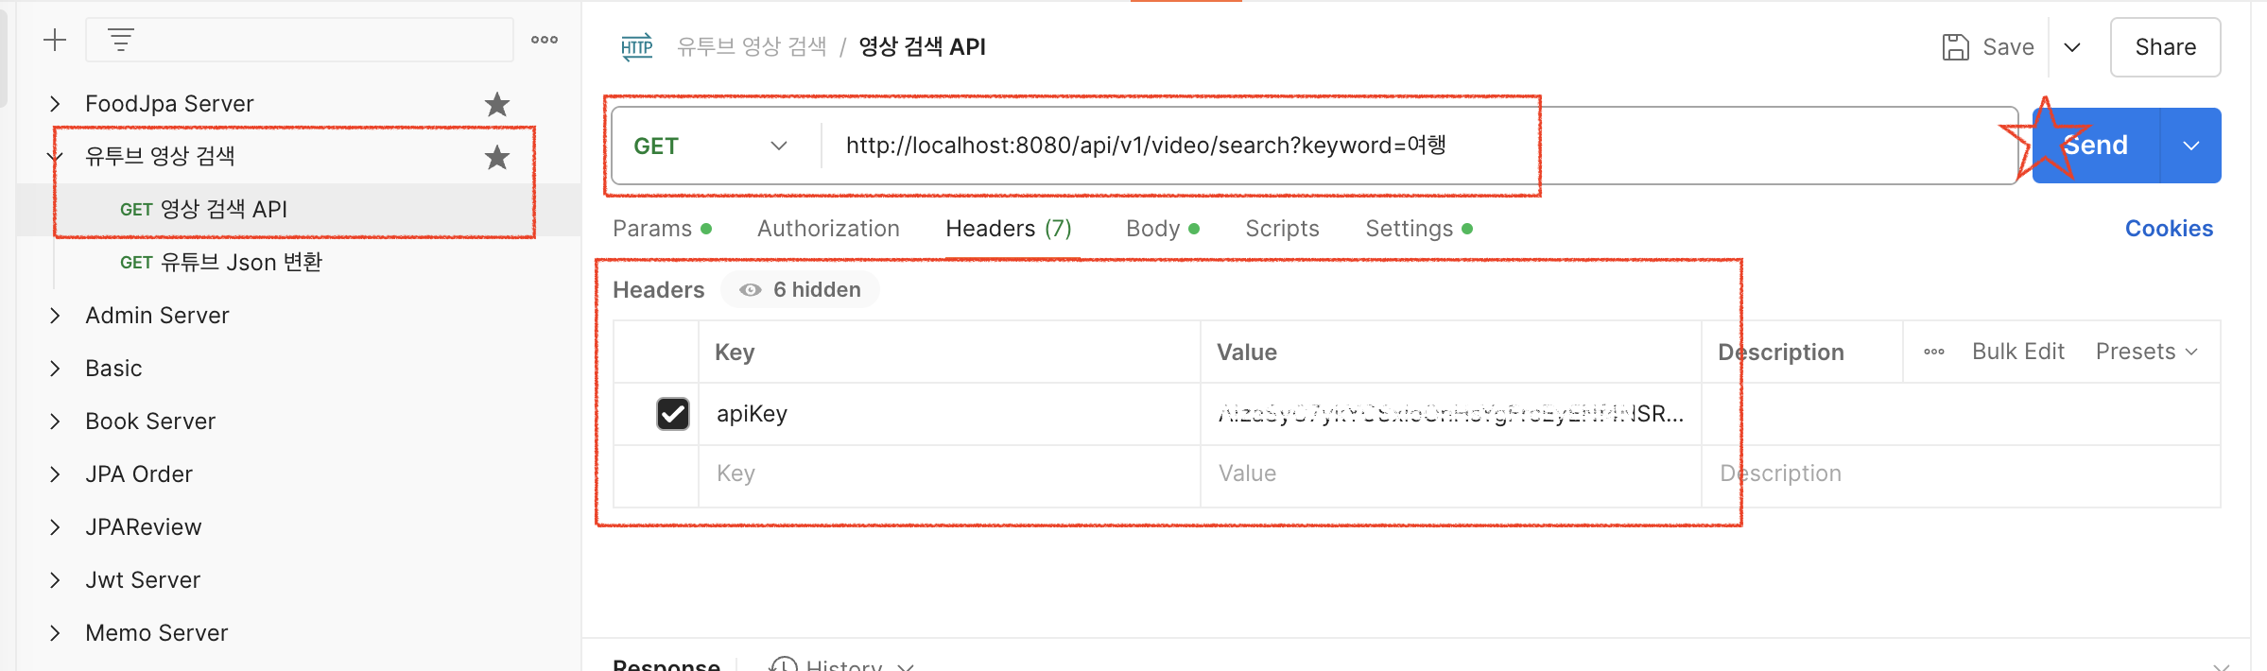
Task: Open the Save options dropdown arrow
Action: [2072, 47]
